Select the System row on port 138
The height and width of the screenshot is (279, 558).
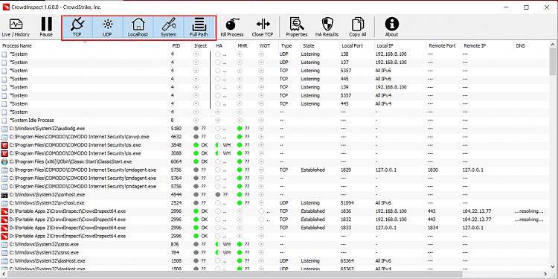point(275,54)
